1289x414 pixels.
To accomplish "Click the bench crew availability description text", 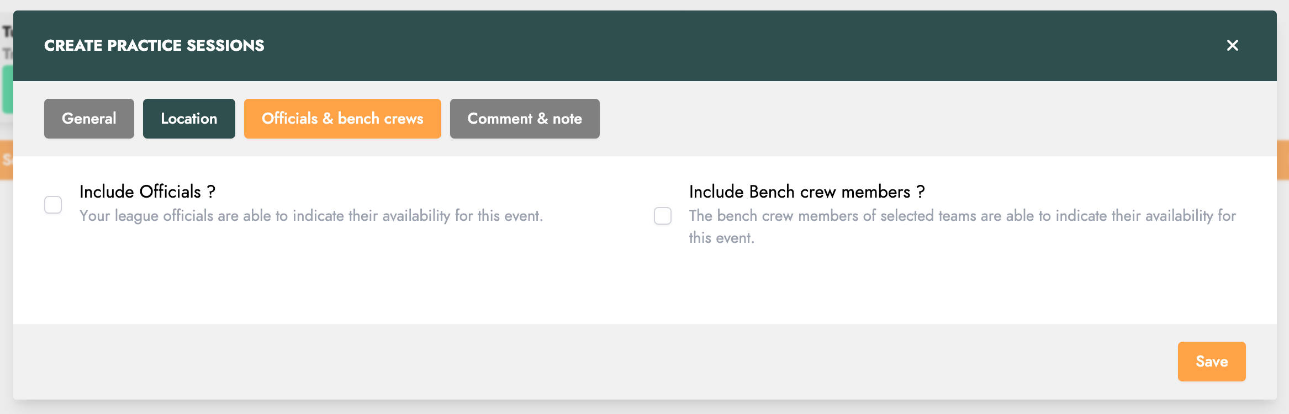I will (963, 227).
